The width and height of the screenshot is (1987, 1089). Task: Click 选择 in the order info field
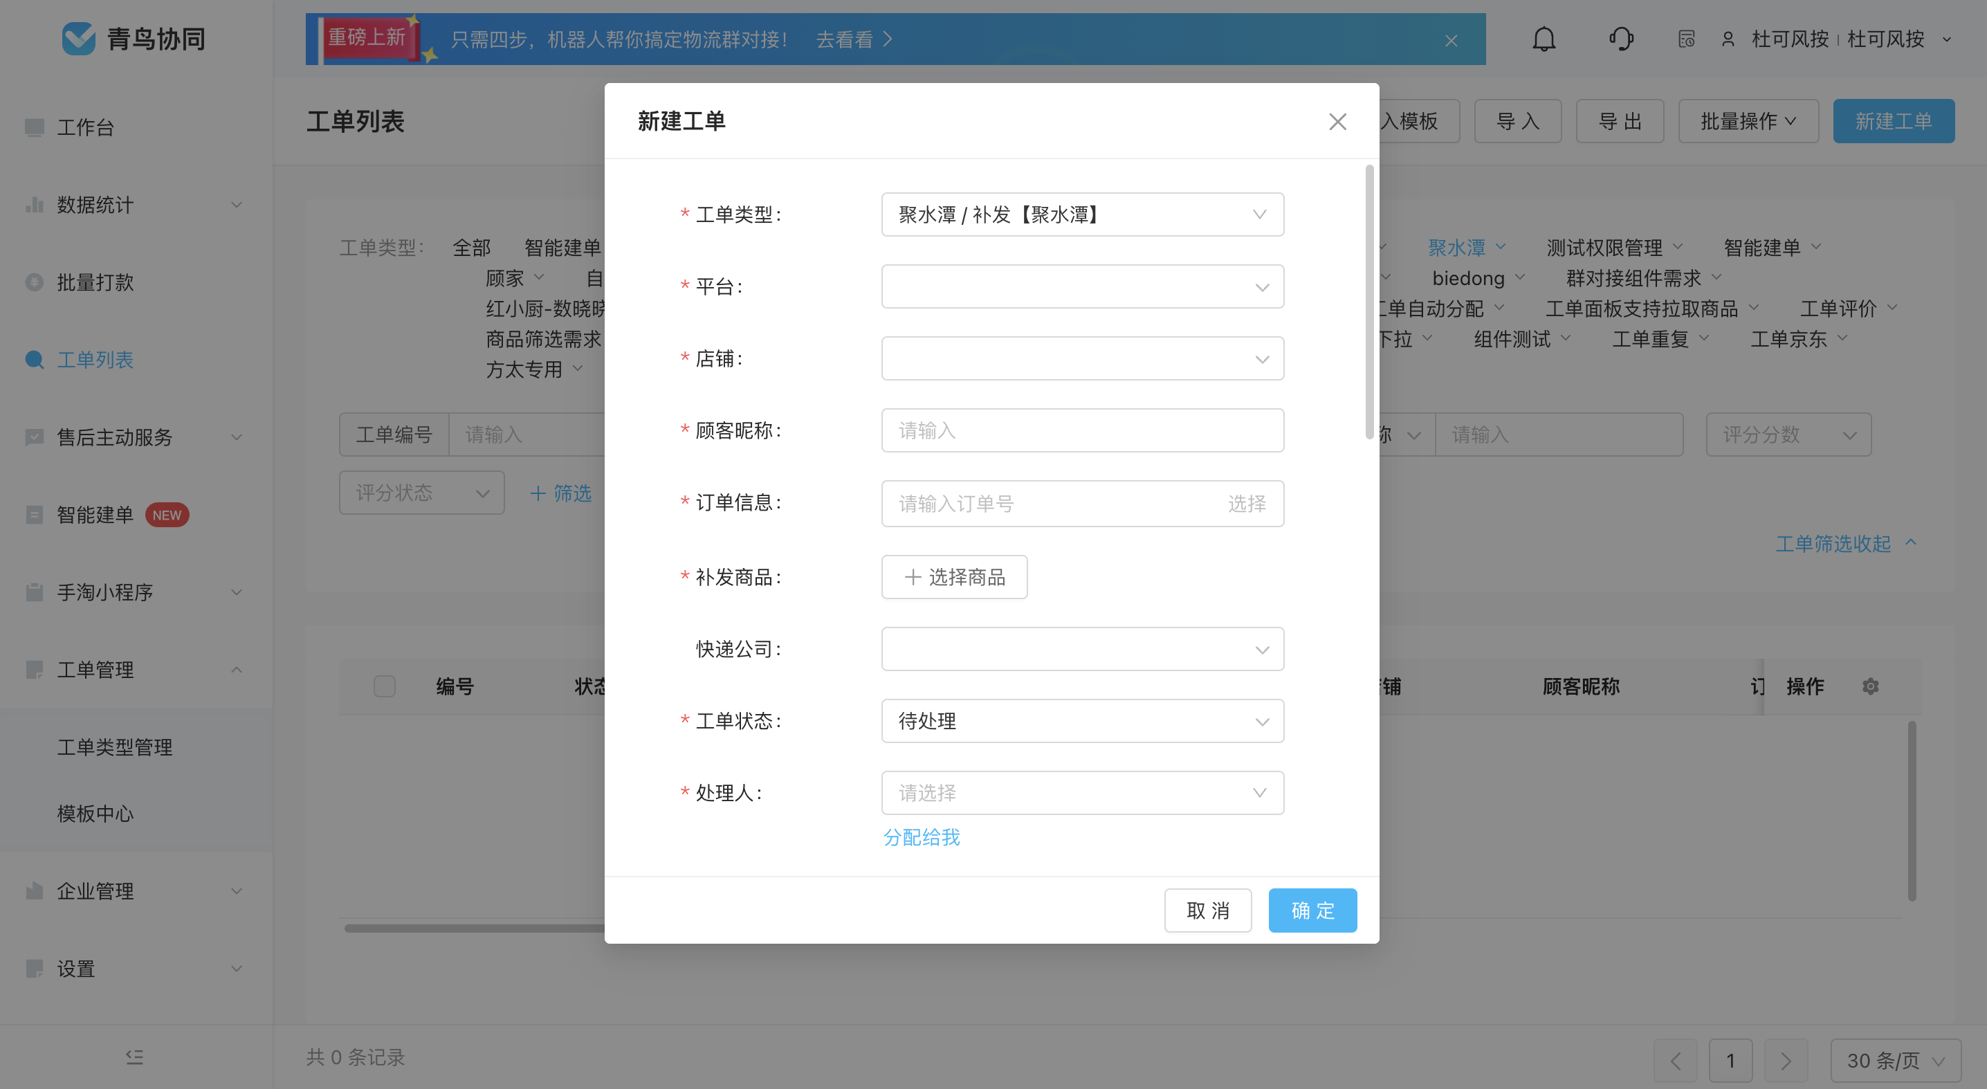[1247, 504]
